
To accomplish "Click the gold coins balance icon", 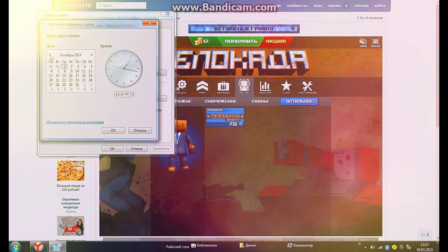I will 199,41.
